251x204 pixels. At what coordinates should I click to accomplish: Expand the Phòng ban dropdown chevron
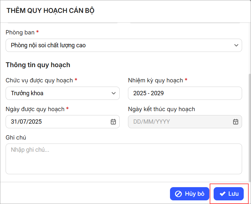coord(236,45)
